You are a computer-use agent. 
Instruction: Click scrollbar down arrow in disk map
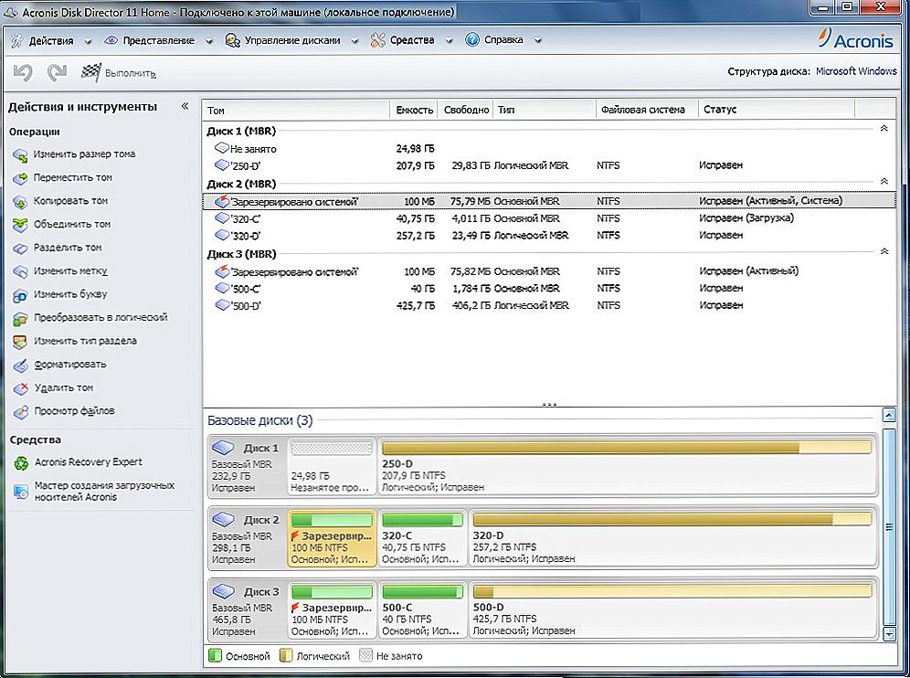coord(888,634)
